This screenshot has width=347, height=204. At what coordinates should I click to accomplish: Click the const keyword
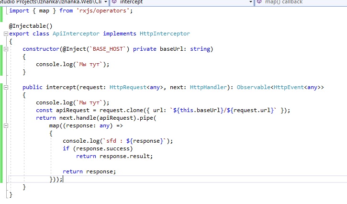tap(44, 110)
